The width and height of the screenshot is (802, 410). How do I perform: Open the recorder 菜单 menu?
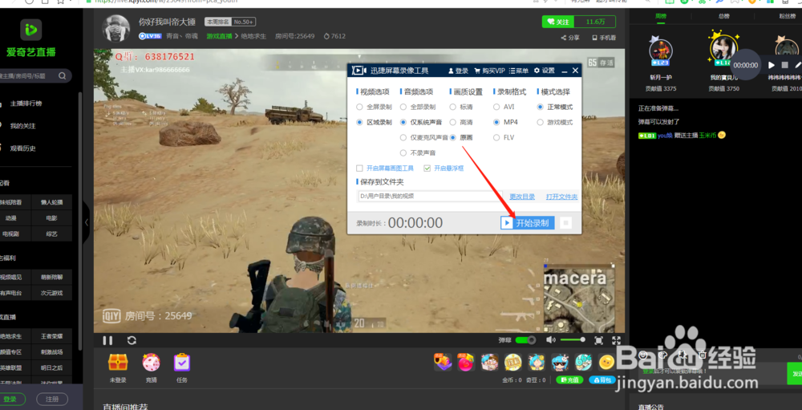pos(519,71)
